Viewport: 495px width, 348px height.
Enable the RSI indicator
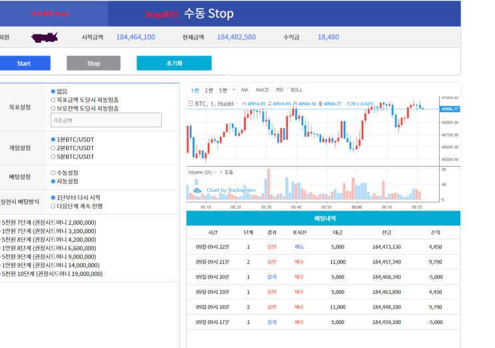click(280, 90)
